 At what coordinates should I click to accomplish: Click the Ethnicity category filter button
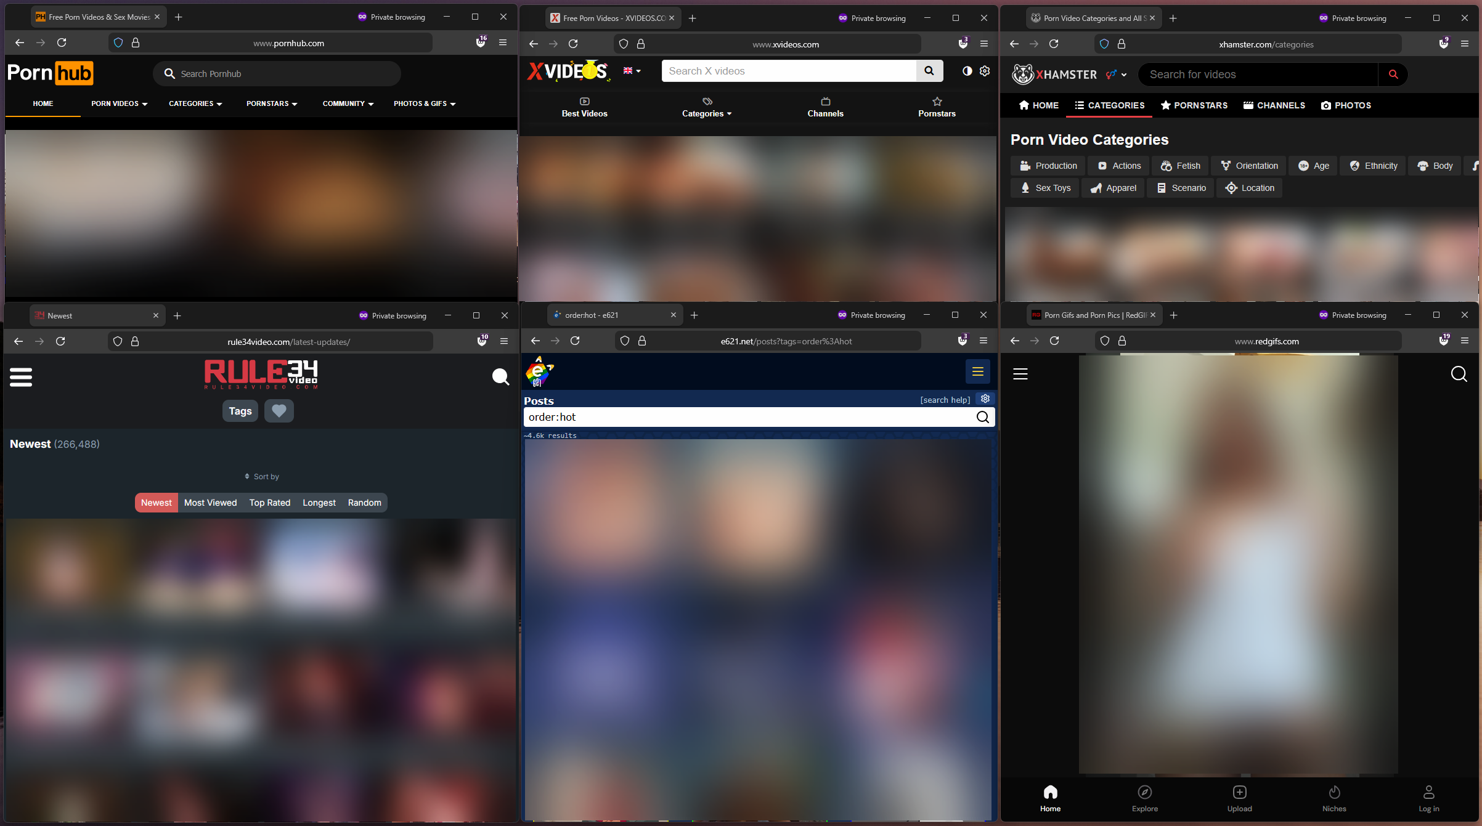(1373, 166)
